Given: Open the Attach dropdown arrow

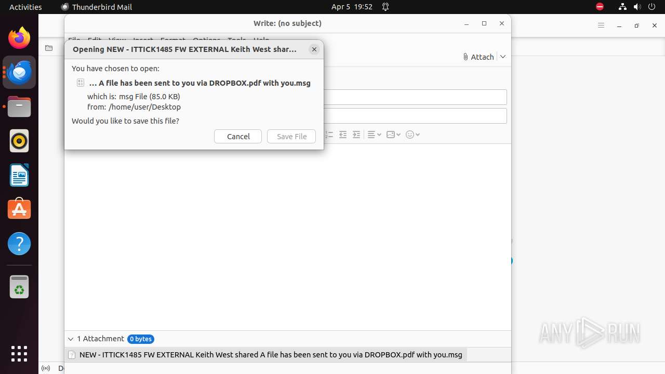Looking at the screenshot, I should (503, 57).
